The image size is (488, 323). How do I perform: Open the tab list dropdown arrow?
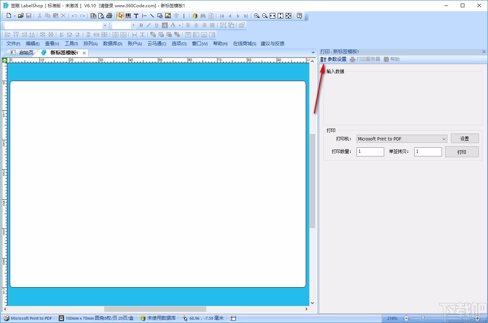[313, 53]
